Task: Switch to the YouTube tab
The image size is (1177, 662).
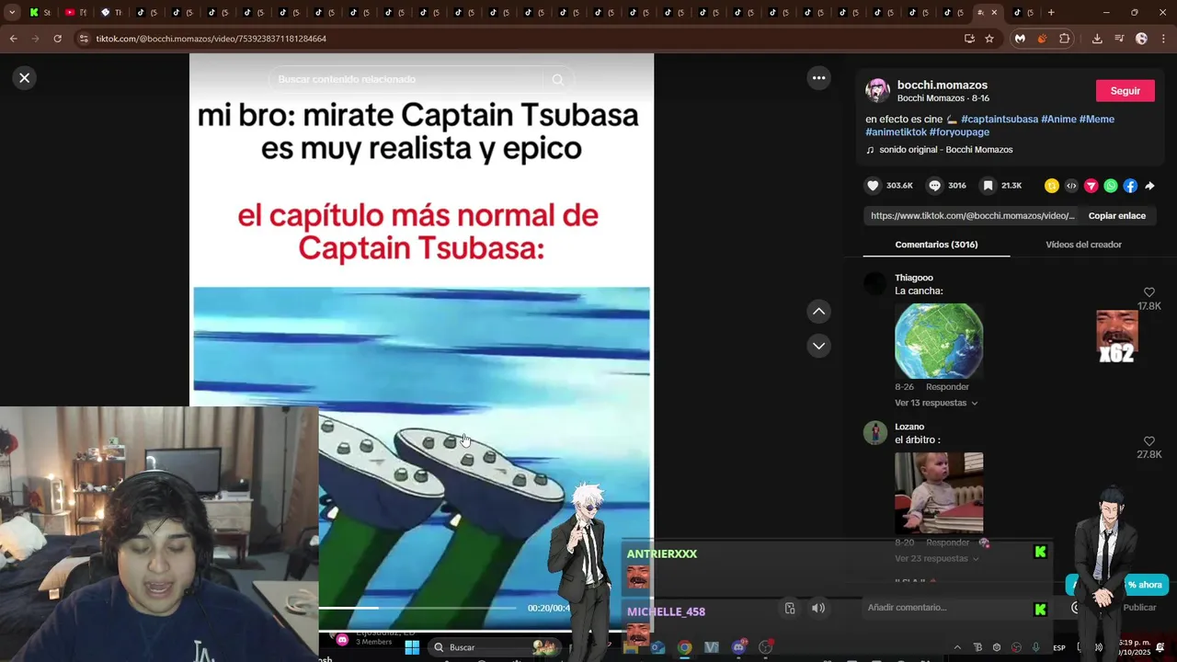Action: pyautogui.click(x=75, y=13)
